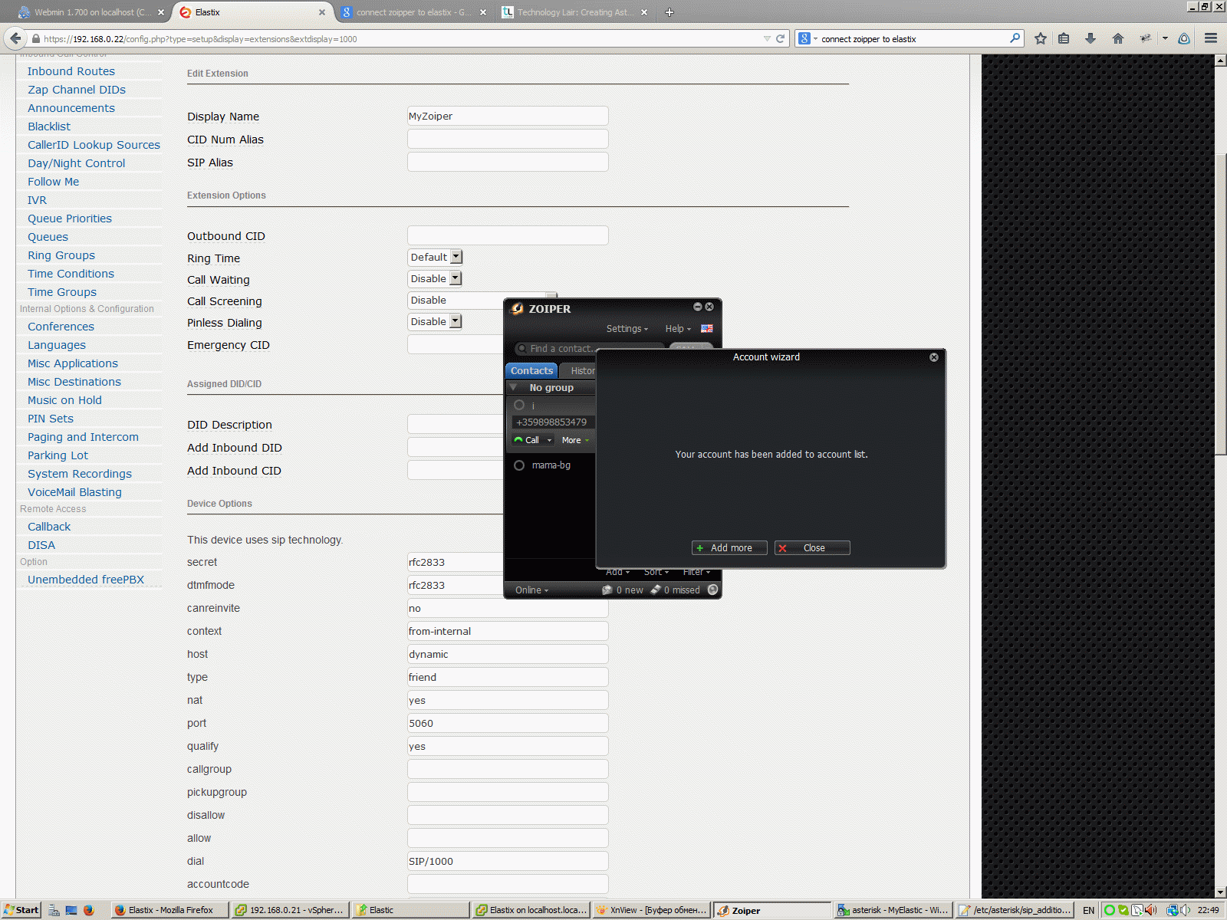Click the site identity padlock icon
Viewport: 1227px width, 920px height.
coord(35,38)
